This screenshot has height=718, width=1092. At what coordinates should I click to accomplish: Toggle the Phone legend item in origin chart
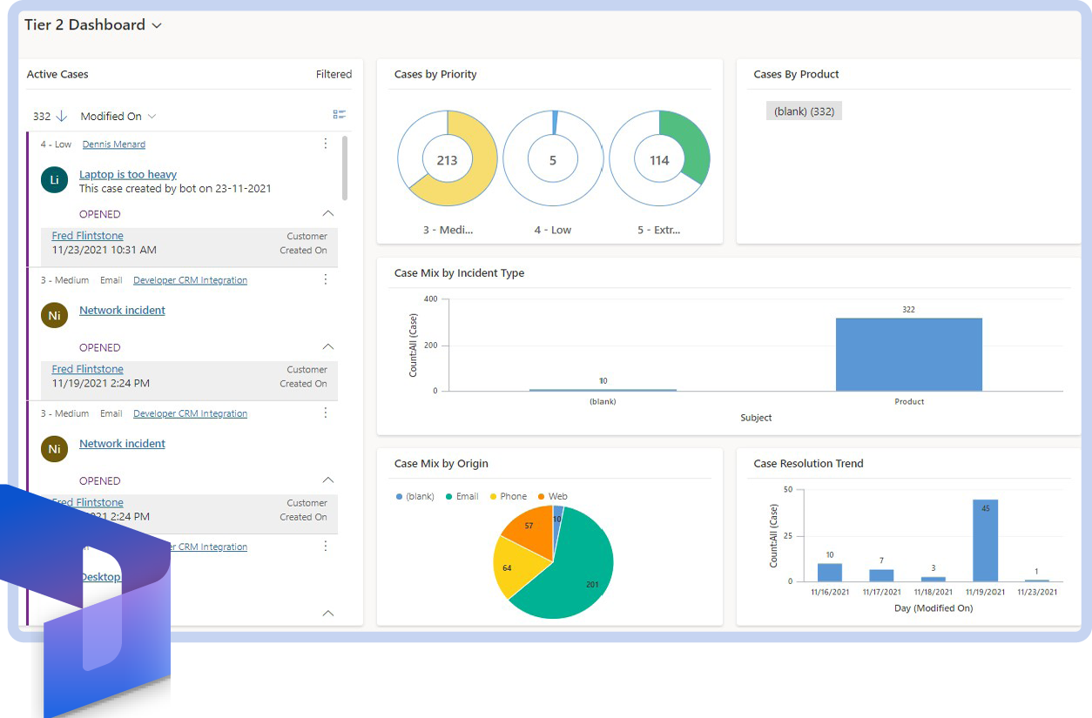tap(507, 496)
